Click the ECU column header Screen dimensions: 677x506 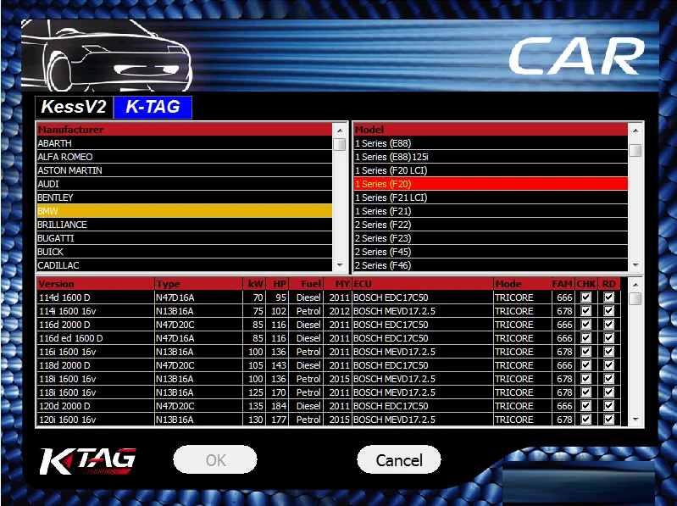[423, 284]
